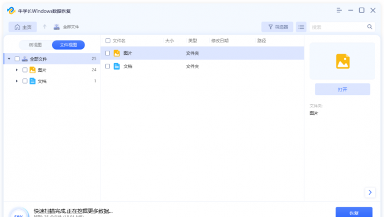384x217 pixels.
Task: Toggle the select-all 文件名 header checkbox
Action: click(108, 41)
